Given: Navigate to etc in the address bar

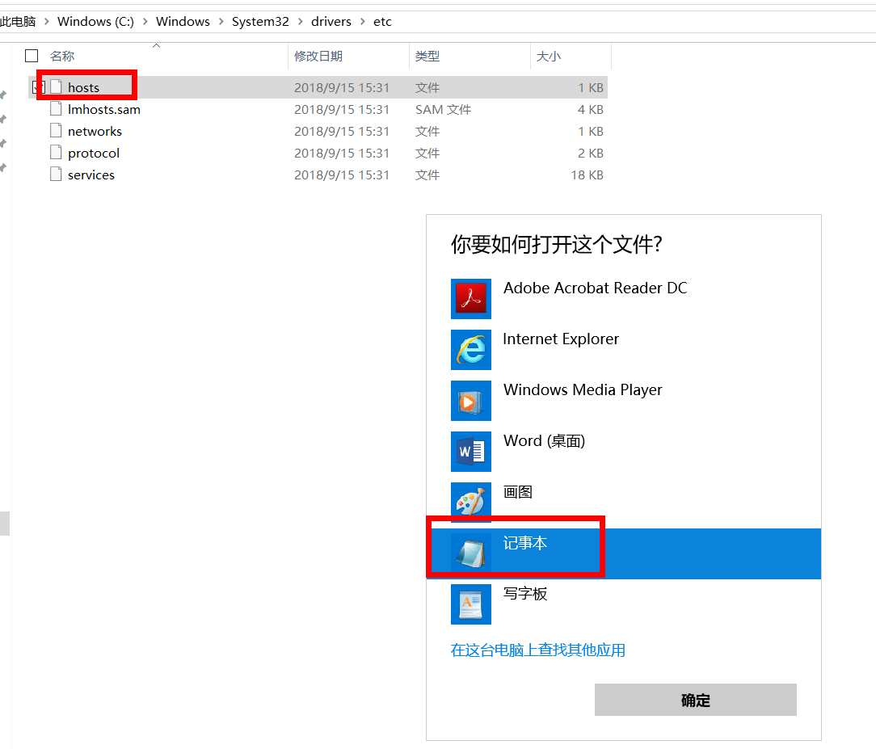Looking at the screenshot, I should point(382,22).
